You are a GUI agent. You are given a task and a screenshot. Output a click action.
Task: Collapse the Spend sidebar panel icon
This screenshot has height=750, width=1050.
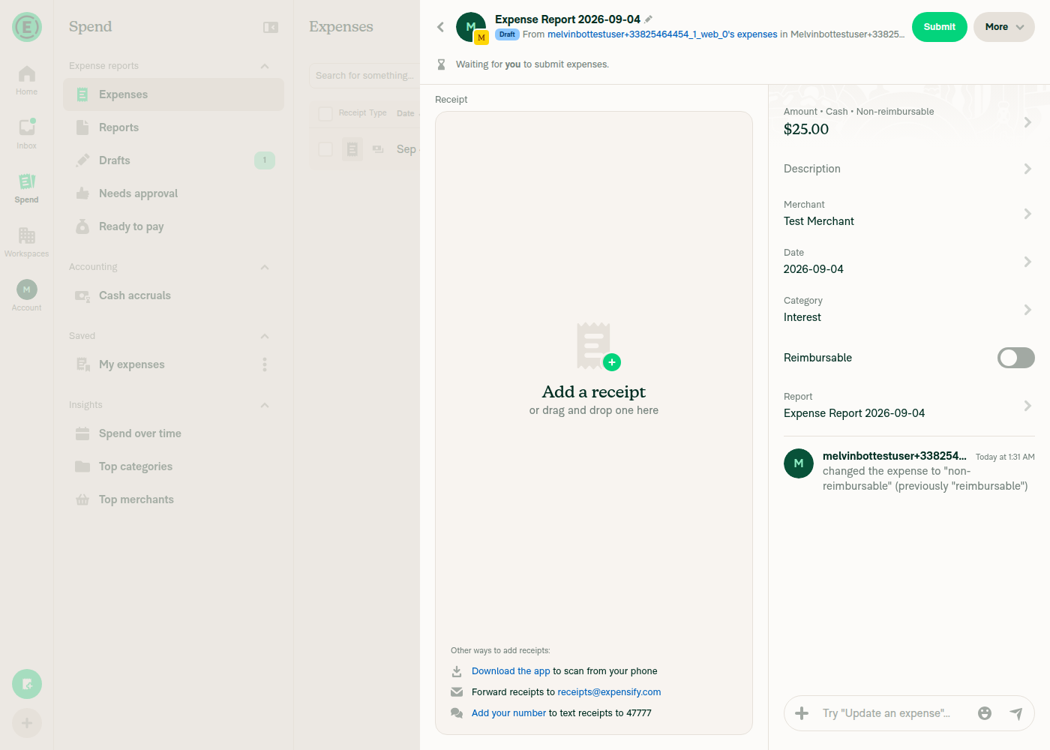pos(271,27)
